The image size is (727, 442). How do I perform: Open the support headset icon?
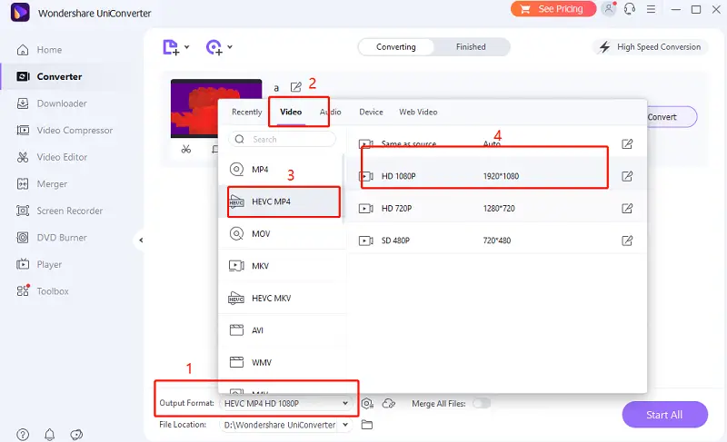pos(629,9)
